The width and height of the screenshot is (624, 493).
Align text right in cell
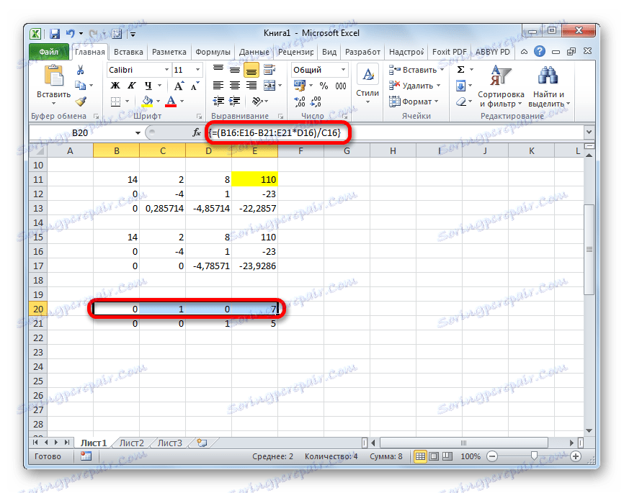pos(251,86)
